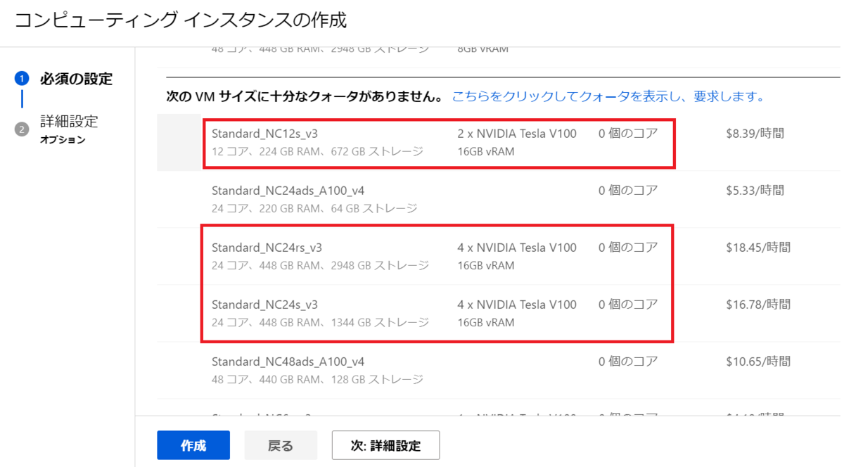Click 2 x NVIDIA Tesla V100 text
Viewport: 844px width, 467px height.
(517, 133)
